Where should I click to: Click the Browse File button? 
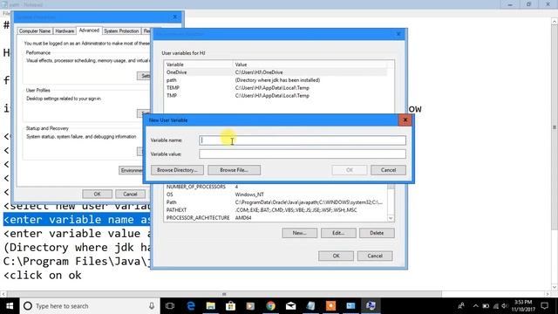(x=234, y=170)
